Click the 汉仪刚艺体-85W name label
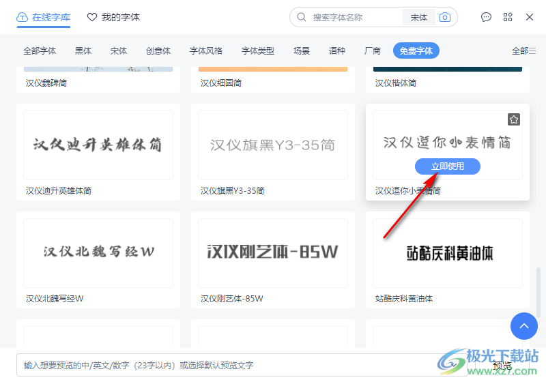 pos(232,299)
